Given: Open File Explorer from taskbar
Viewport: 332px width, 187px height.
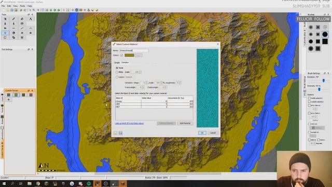Looking at the screenshot, I should (30, 183).
